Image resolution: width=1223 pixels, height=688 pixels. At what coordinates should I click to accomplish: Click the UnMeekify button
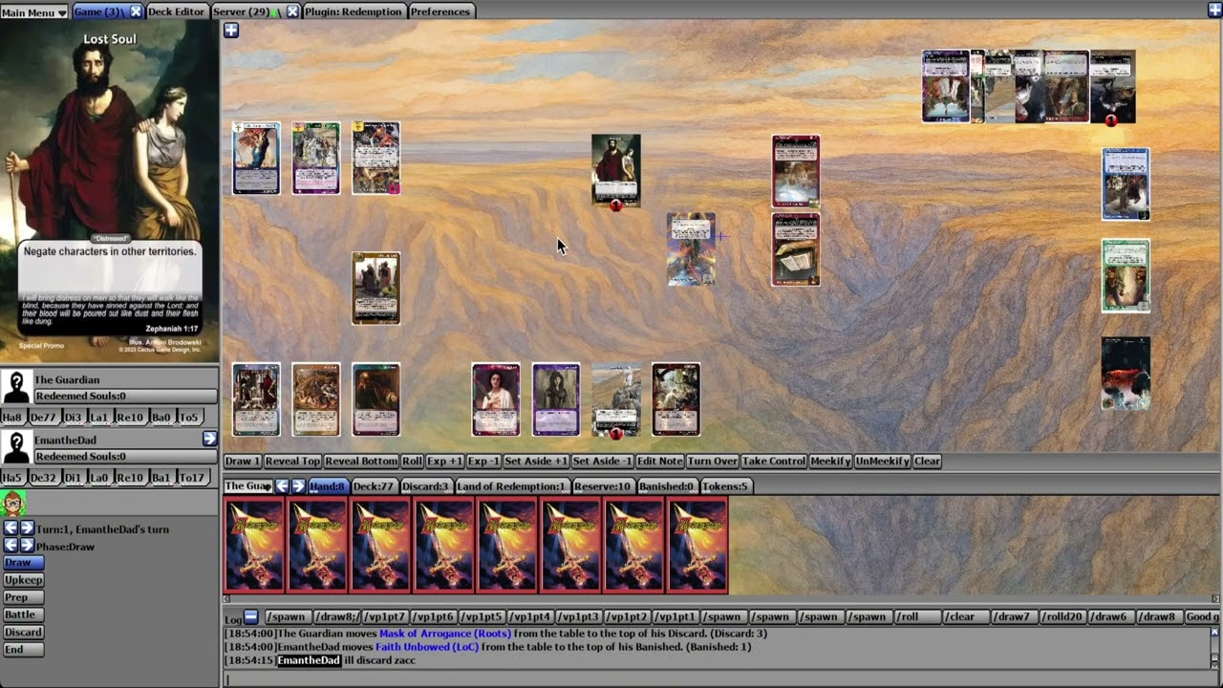pos(882,461)
